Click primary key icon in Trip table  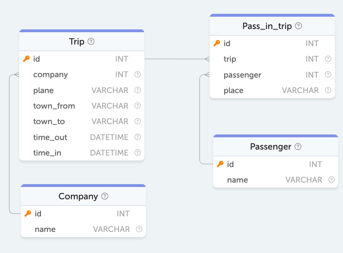click(26, 59)
